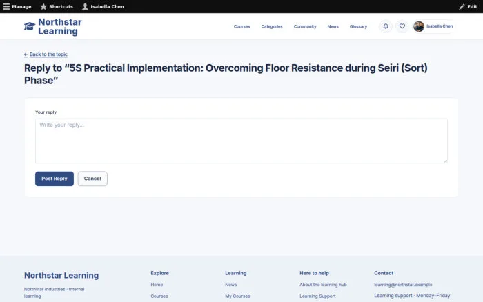Click the footer Northstar Learning title

click(x=61, y=275)
